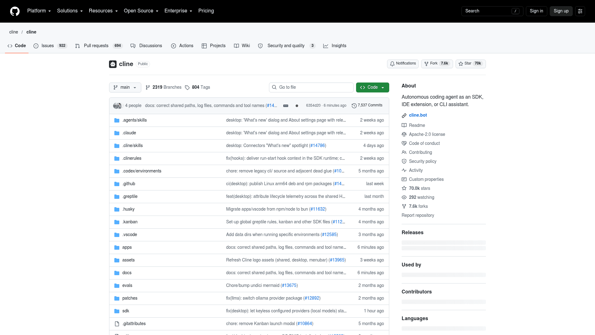The image size is (595, 335).
Task: Click the cline repository avatar icon
Action: point(113,64)
